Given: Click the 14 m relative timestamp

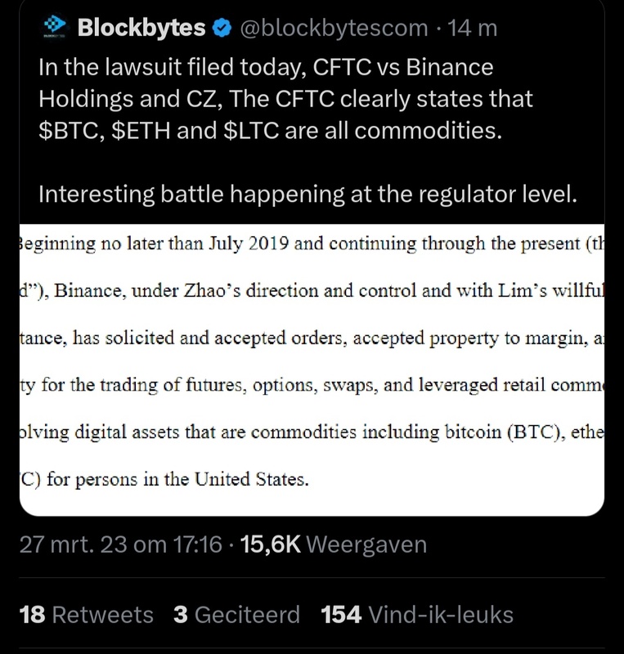Looking at the screenshot, I should coord(474,29).
